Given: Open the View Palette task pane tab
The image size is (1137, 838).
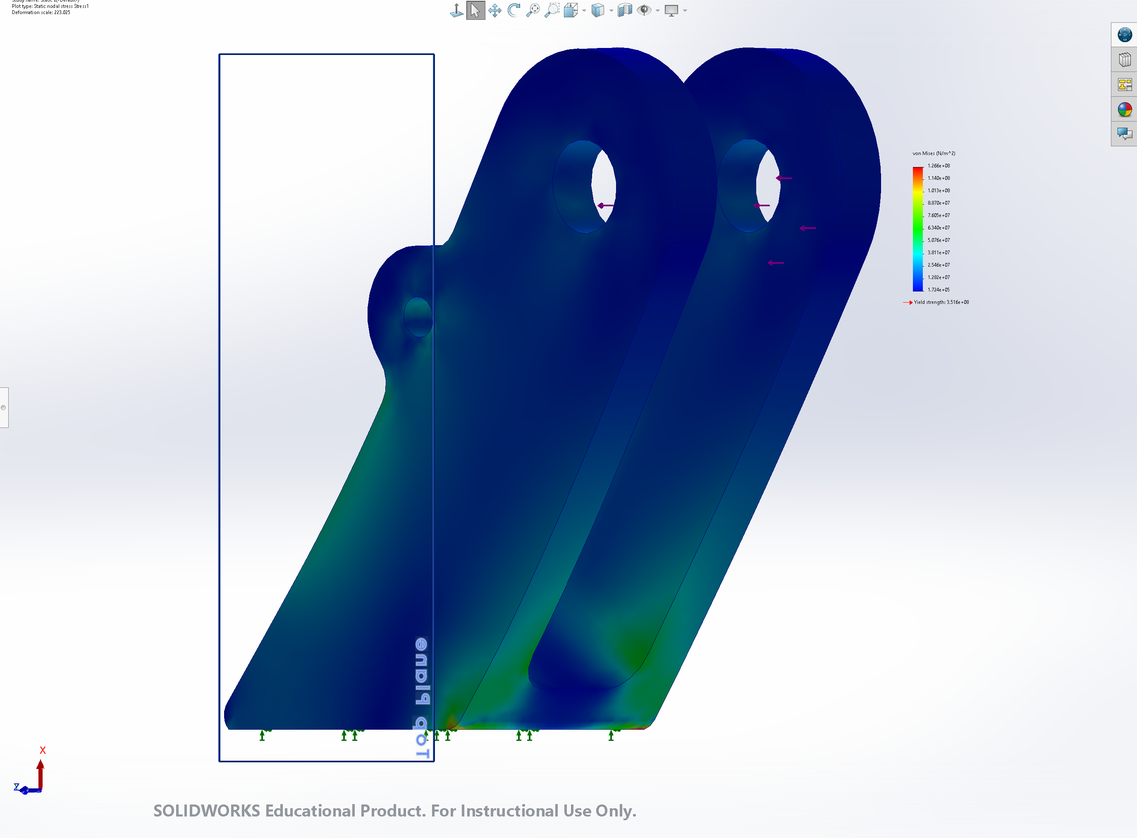Looking at the screenshot, I should point(1124,85).
